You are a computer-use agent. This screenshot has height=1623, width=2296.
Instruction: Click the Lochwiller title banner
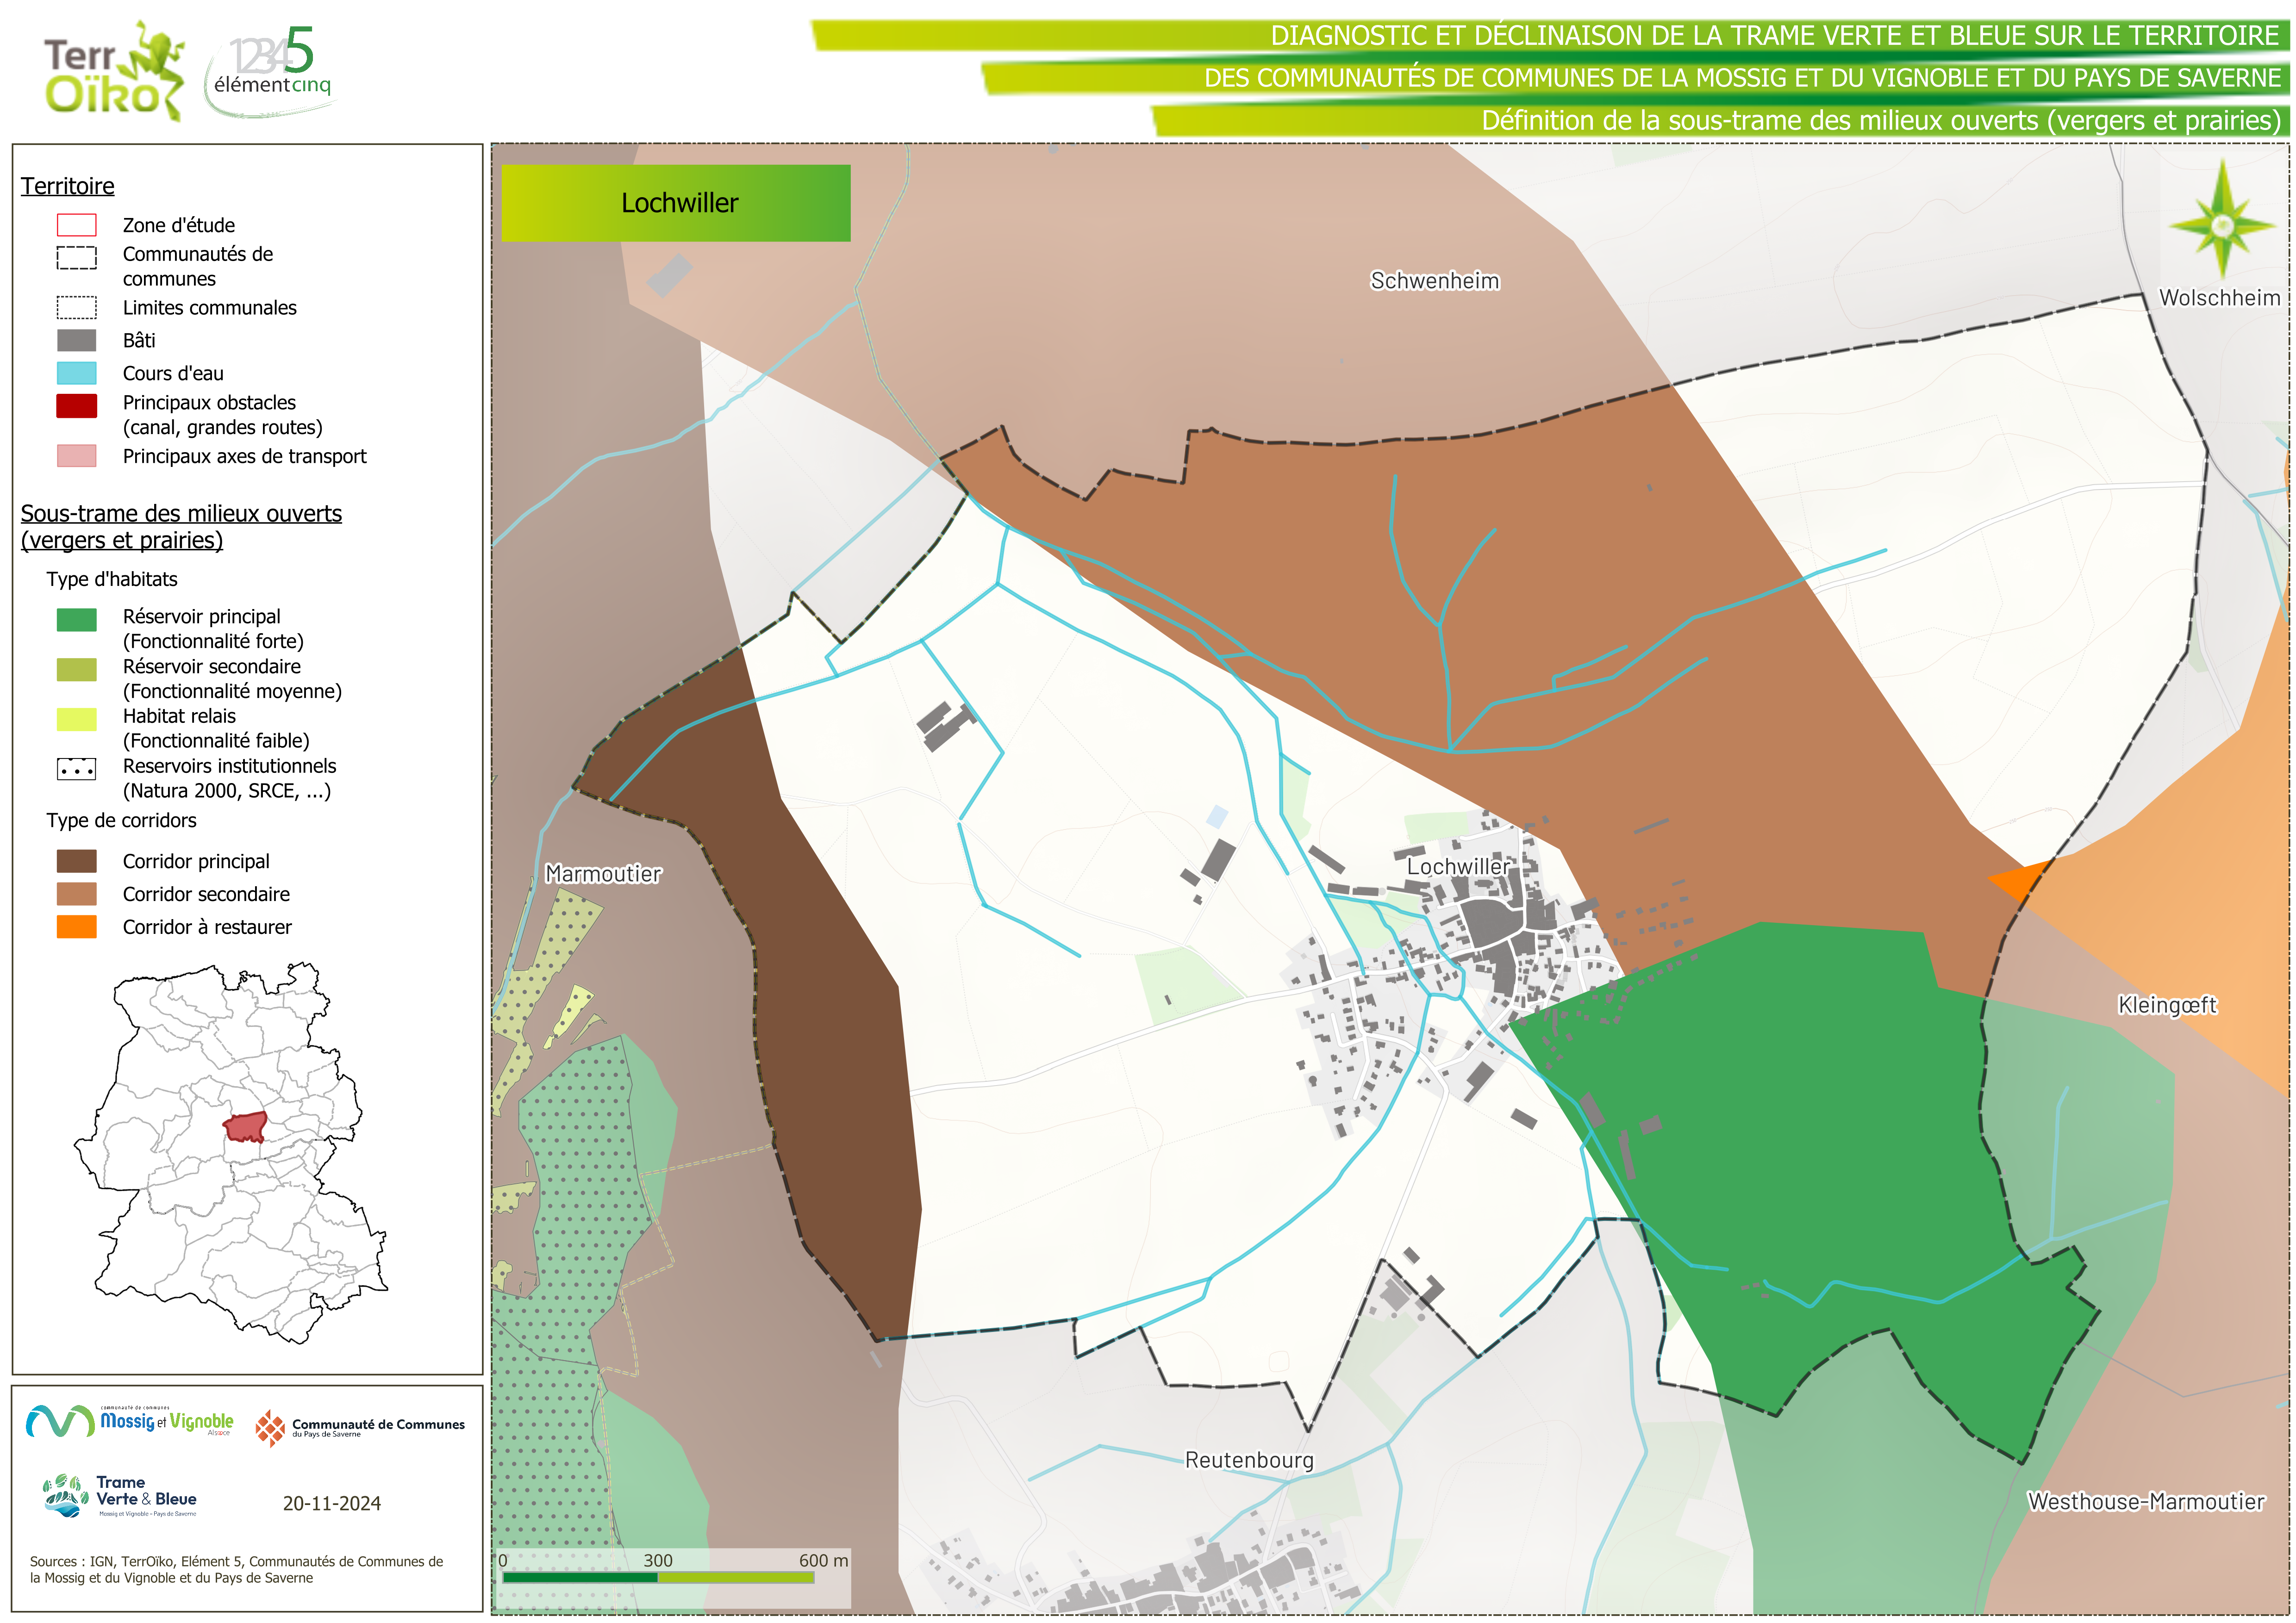coord(676,203)
